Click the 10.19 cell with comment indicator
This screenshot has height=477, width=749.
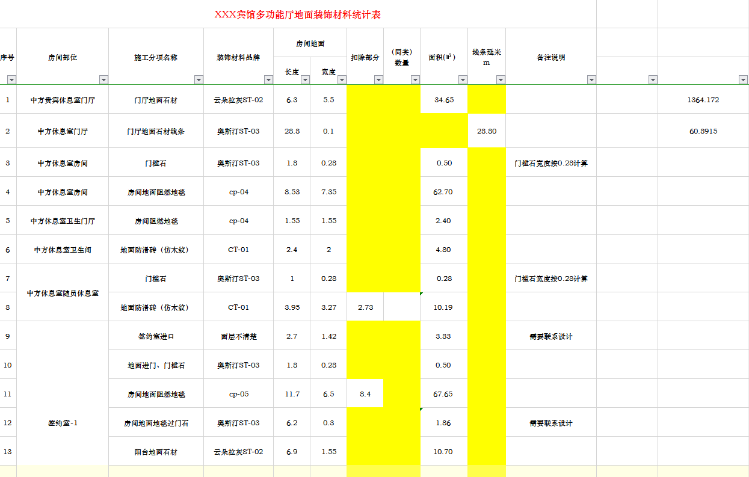[x=443, y=307]
